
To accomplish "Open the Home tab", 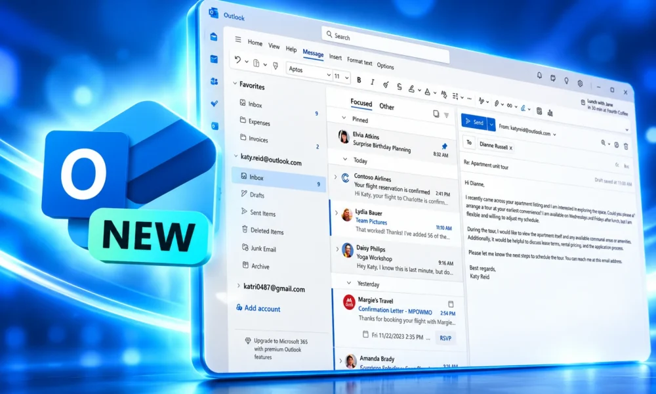I will (255, 43).
